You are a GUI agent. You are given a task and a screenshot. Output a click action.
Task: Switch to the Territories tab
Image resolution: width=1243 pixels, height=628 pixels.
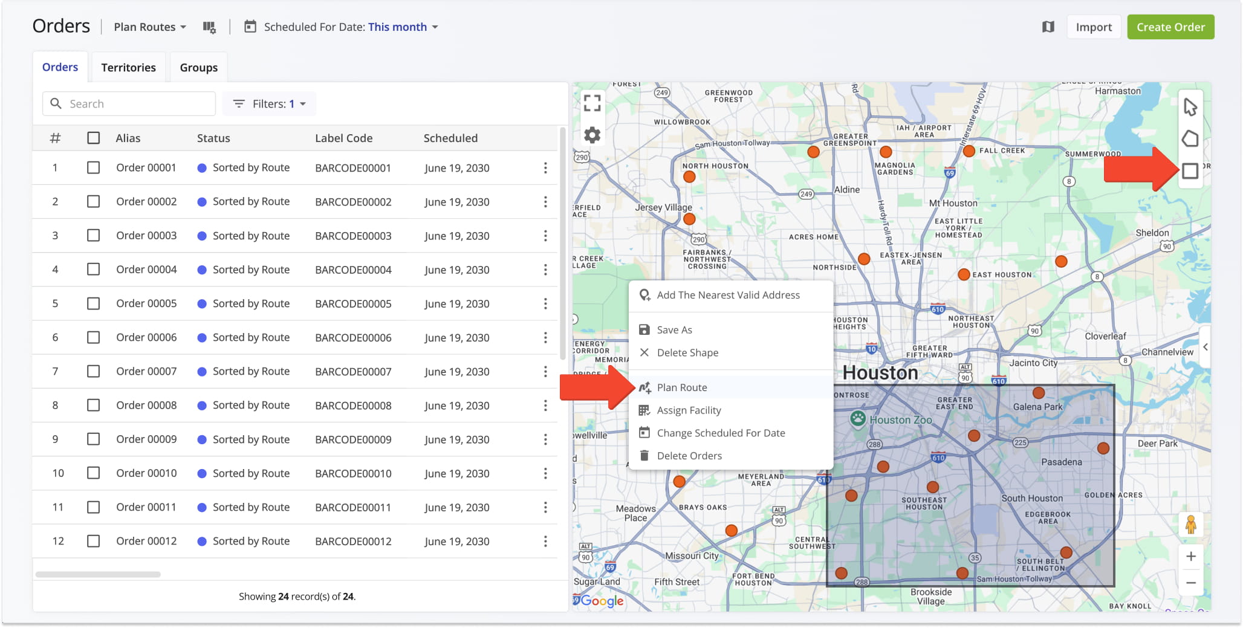[128, 67]
